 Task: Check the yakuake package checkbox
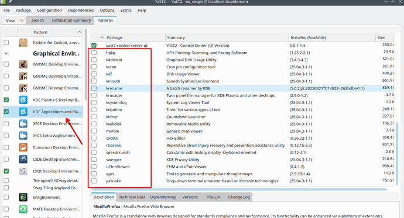pyautogui.click(x=94, y=181)
